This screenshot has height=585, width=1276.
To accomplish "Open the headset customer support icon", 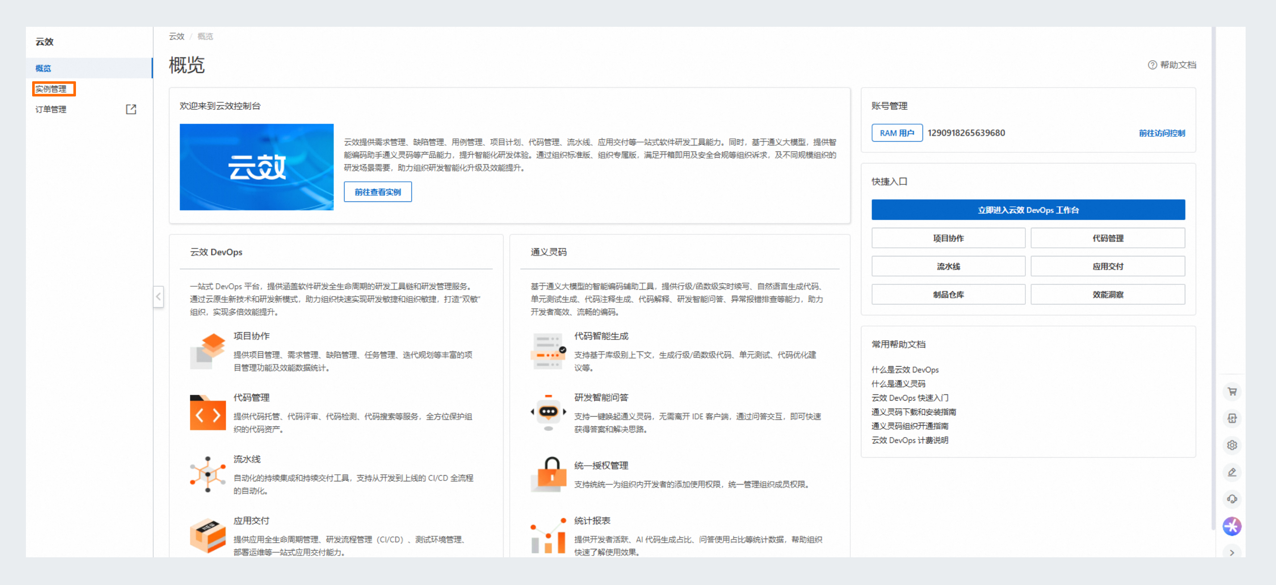I will click(x=1232, y=499).
